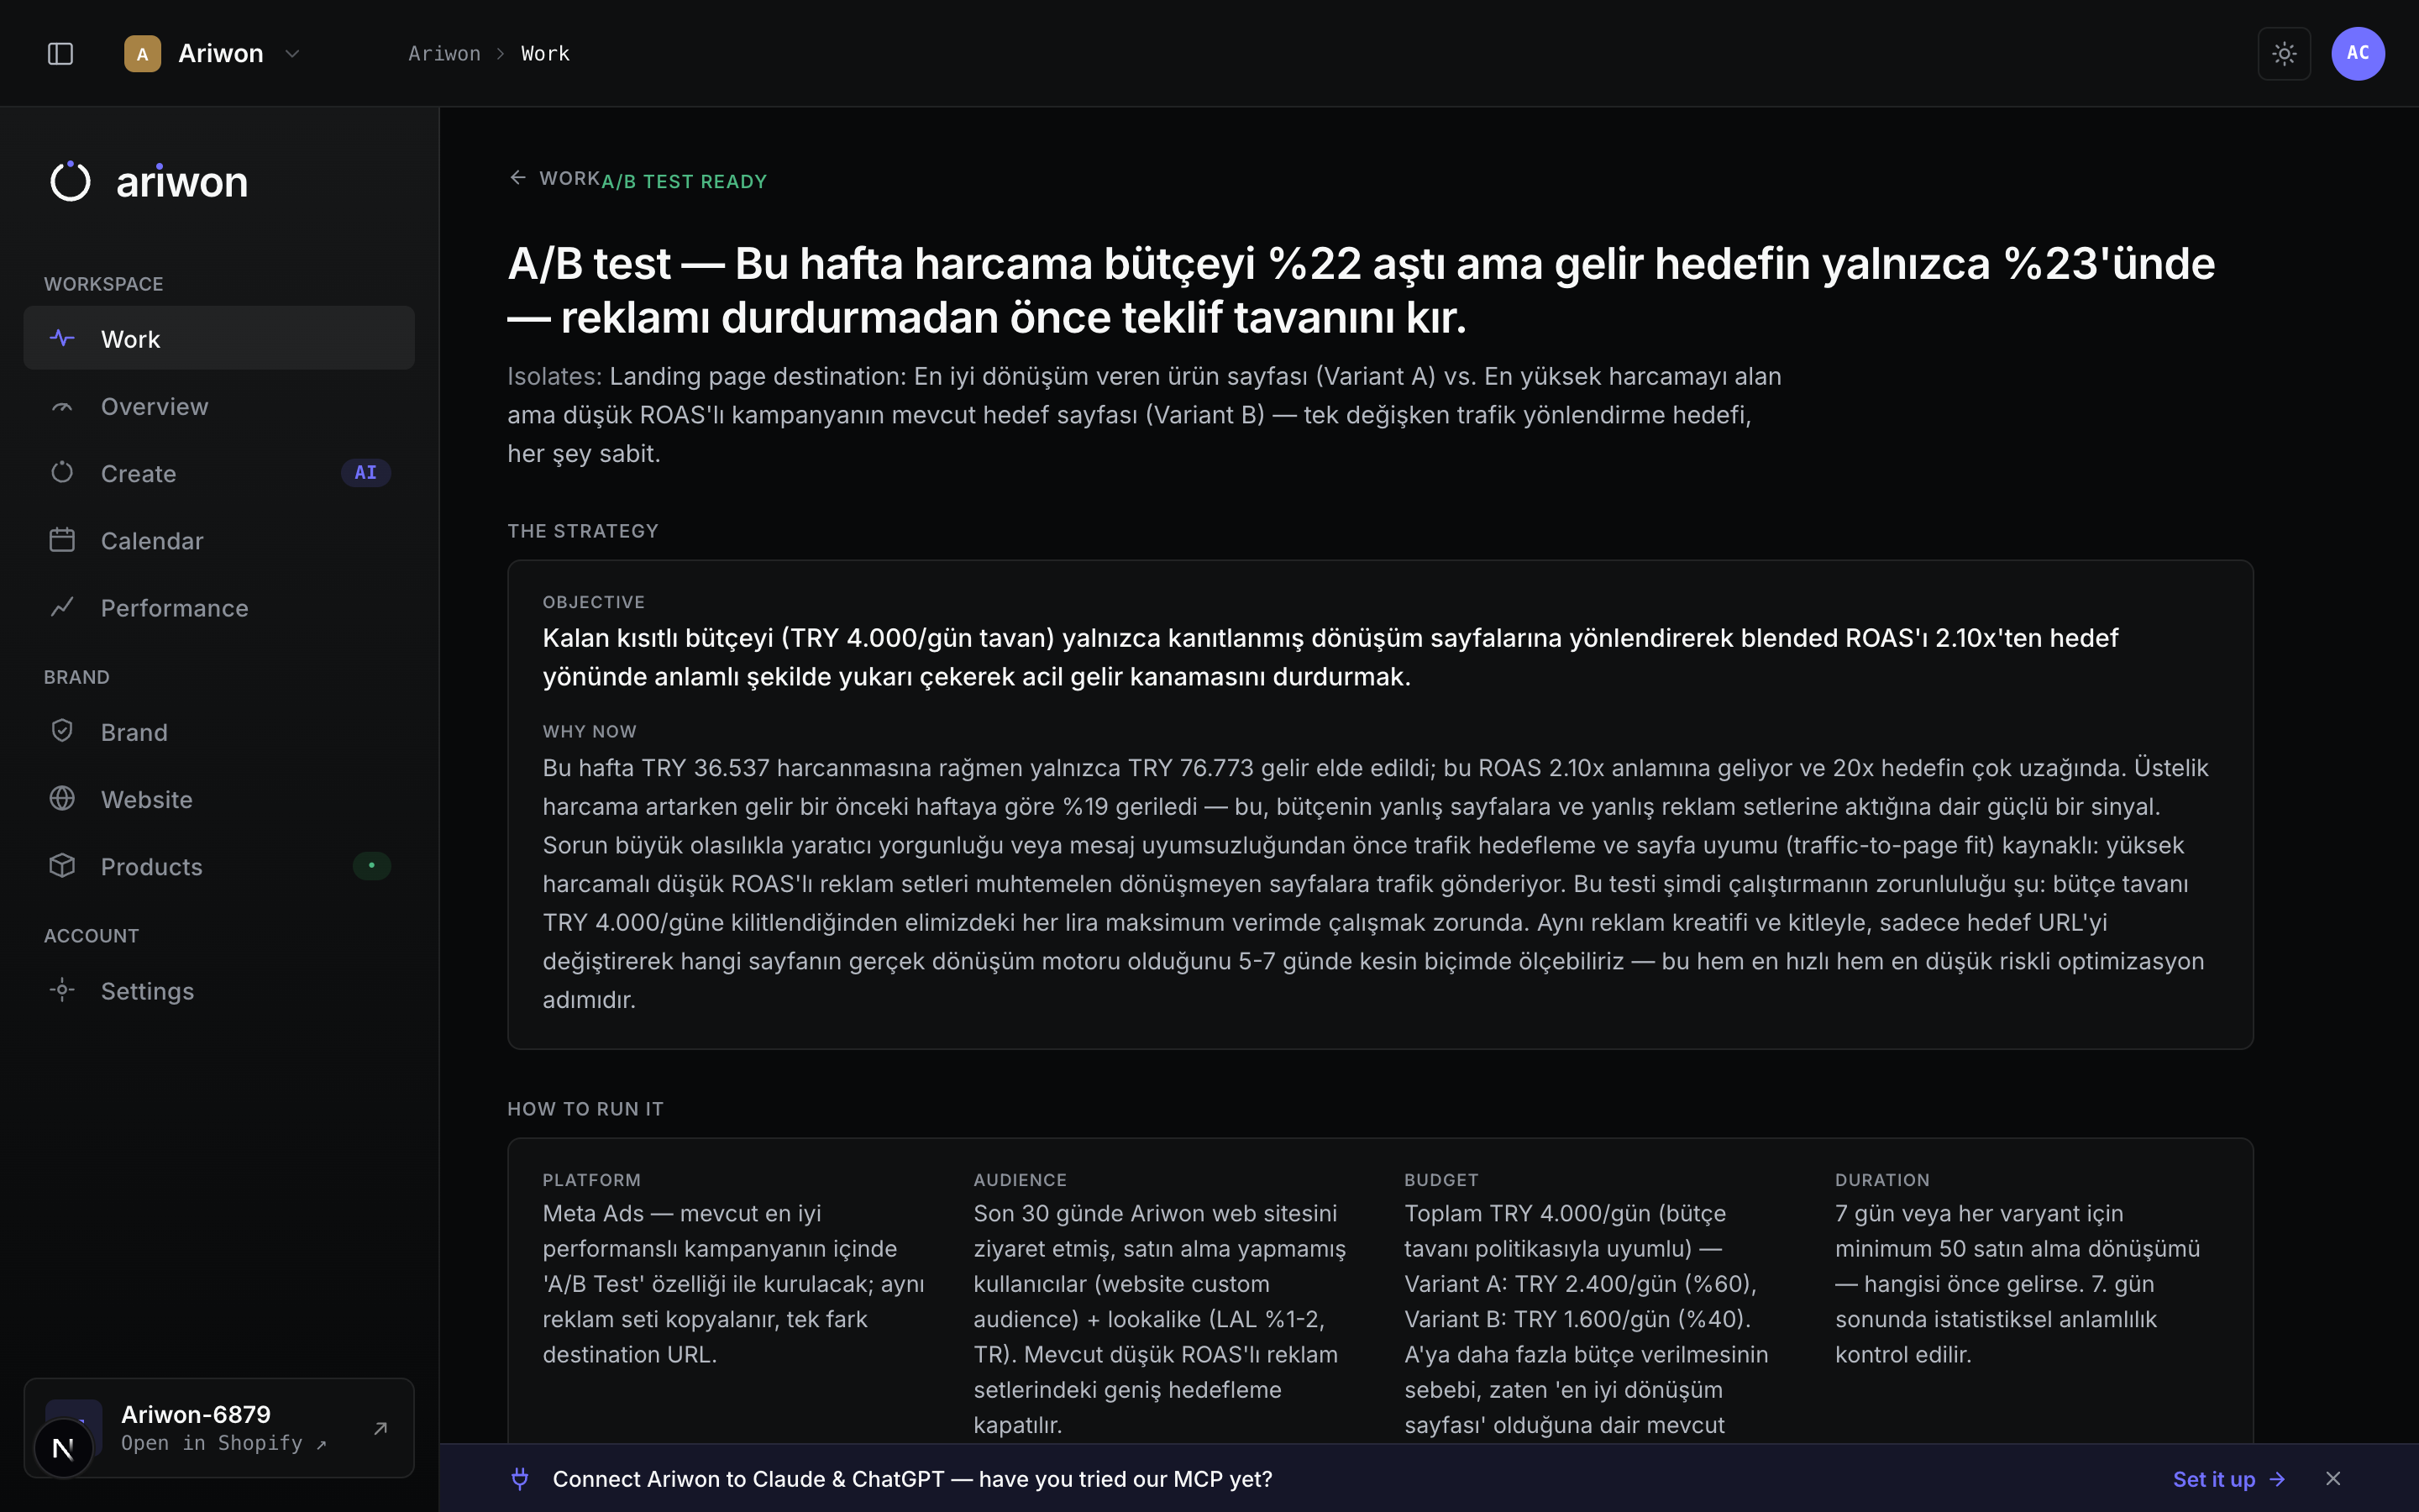Toggle the light/dark theme sun icon

point(2284,53)
